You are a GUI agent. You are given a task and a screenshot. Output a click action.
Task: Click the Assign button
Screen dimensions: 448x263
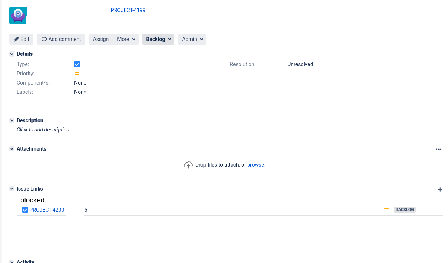[x=100, y=39]
